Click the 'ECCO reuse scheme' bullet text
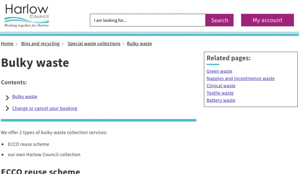The height and width of the screenshot is (174, 299). (x=28, y=144)
